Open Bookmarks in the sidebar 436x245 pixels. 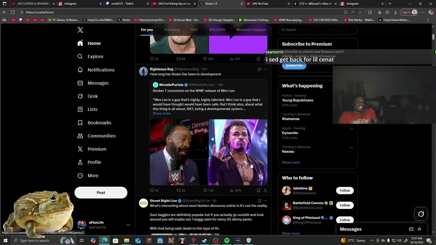[94, 122]
